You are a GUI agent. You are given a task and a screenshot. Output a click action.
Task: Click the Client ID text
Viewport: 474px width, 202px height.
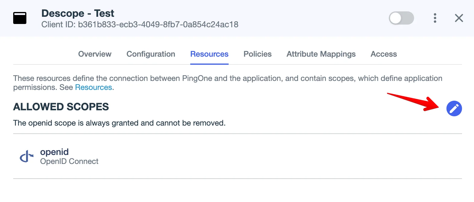tap(140, 24)
